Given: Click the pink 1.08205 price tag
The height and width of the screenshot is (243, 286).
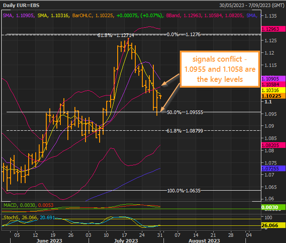Looking at the screenshot, I should 273,145.
